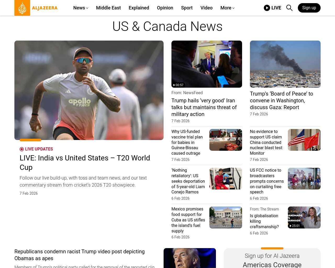The height and width of the screenshot is (268, 335).
Task: Open the Sport section
Action: (x=187, y=8)
